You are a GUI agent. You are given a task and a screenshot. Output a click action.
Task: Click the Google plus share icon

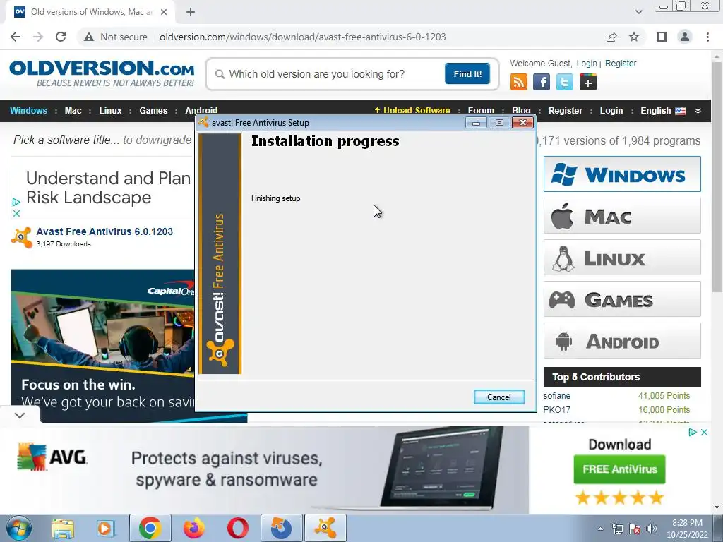coord(588,82)
